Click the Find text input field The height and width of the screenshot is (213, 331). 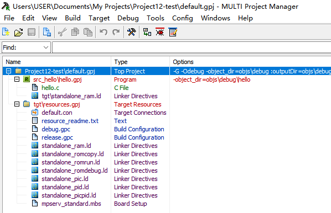[192, 47]
